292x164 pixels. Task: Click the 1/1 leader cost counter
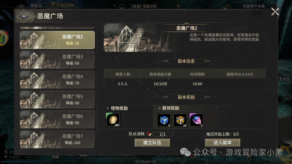click(163, 134)
